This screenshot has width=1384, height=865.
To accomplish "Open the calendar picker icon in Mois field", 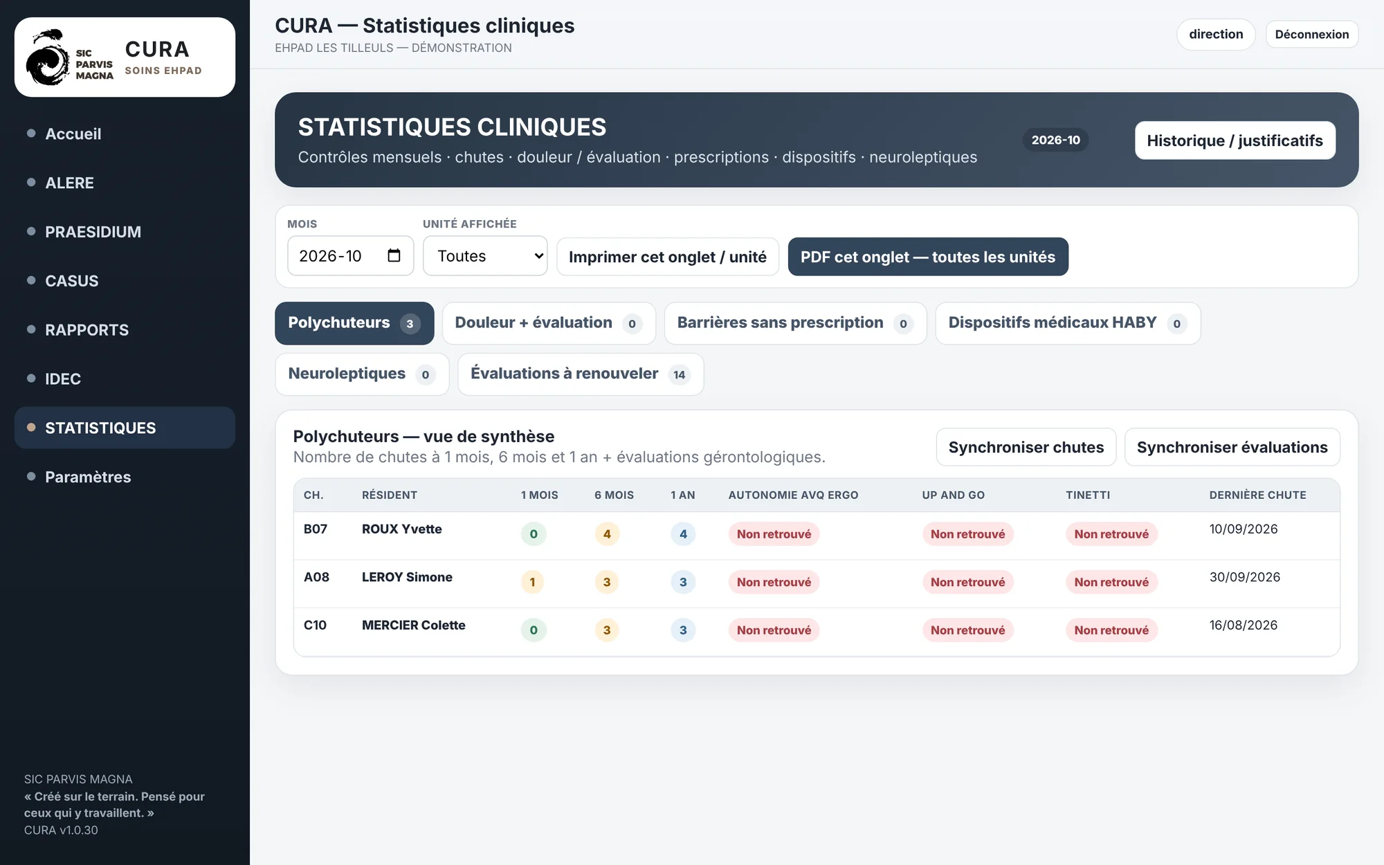I will [x=394, y=255].
